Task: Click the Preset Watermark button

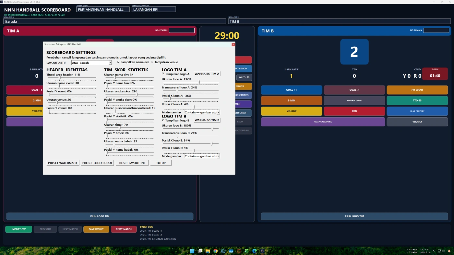Action: pos(63,163)
